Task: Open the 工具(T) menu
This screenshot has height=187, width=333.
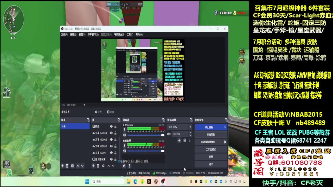Action: coord(130,35)
